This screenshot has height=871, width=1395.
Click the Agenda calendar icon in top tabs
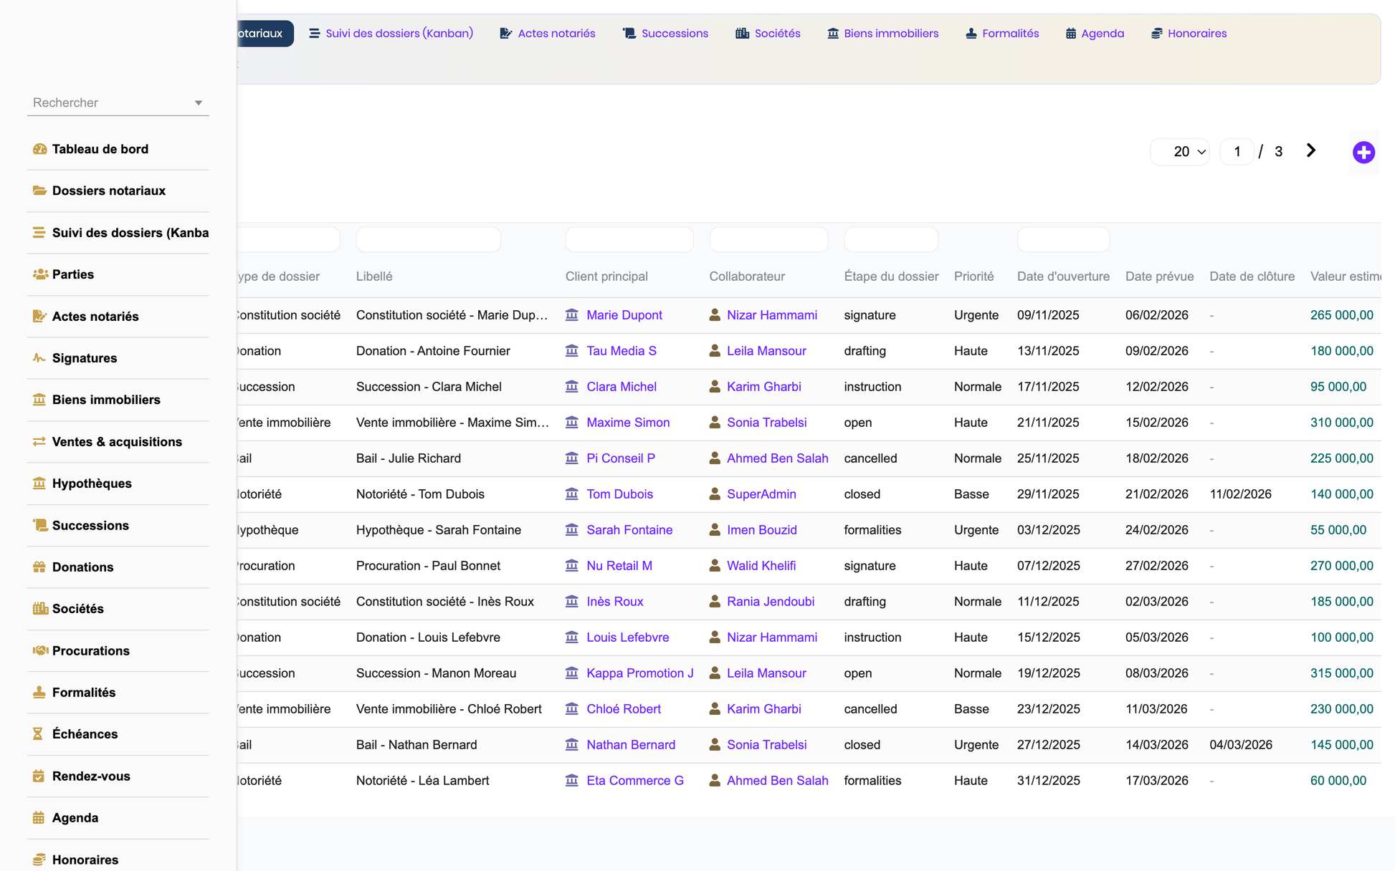(x=1070, y=33)
